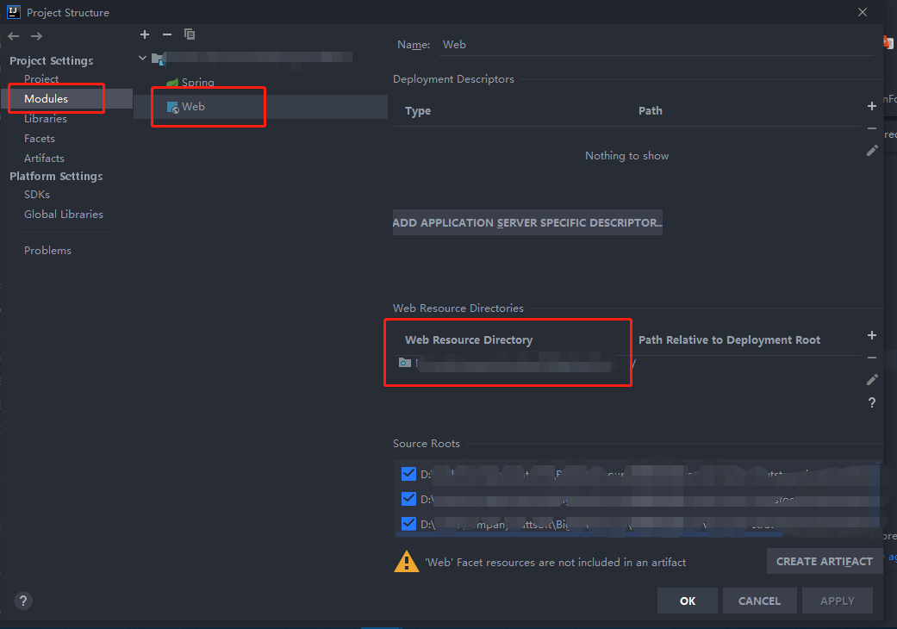Image resolution: width=897 pixels, height=629 pixels.
Task: Click the Web facet icon in tree
Action: coord(172,107)
